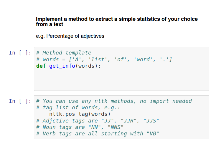Click the Verb tags comment line

[x=98, y=134]
